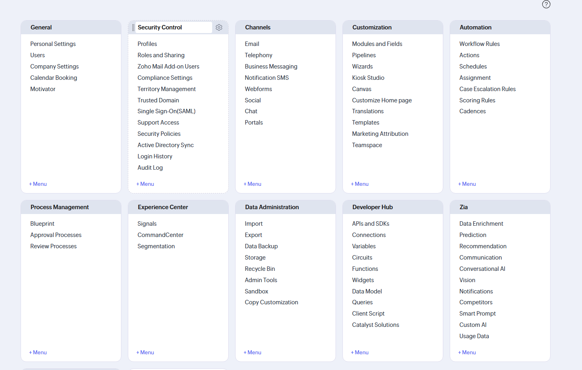The width and height of the screenshot is (582, 370).
Task: Add a menu to Automation card
Action: [467, 184]
